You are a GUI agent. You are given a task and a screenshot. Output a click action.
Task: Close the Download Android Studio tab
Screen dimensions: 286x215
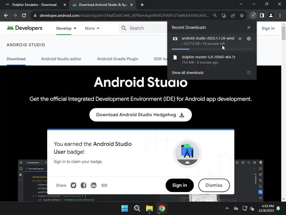point(132,5)
